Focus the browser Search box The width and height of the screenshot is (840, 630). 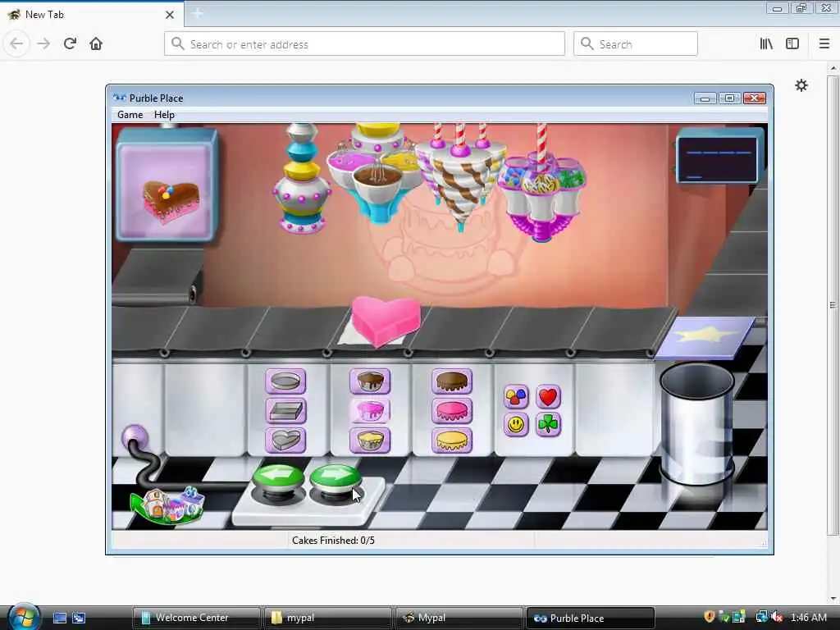click(x=636, y=44)
